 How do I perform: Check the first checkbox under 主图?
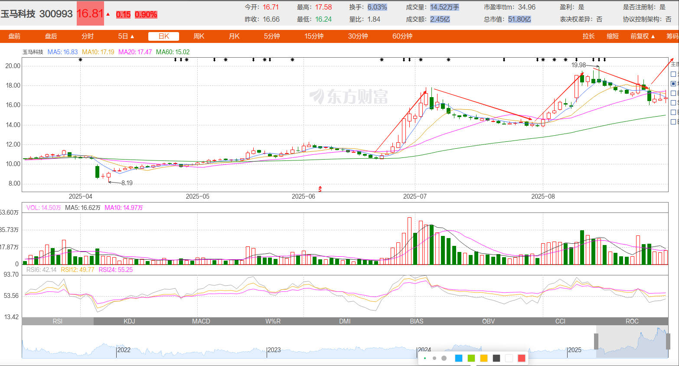pyautogui.click(x=673, y=74)
